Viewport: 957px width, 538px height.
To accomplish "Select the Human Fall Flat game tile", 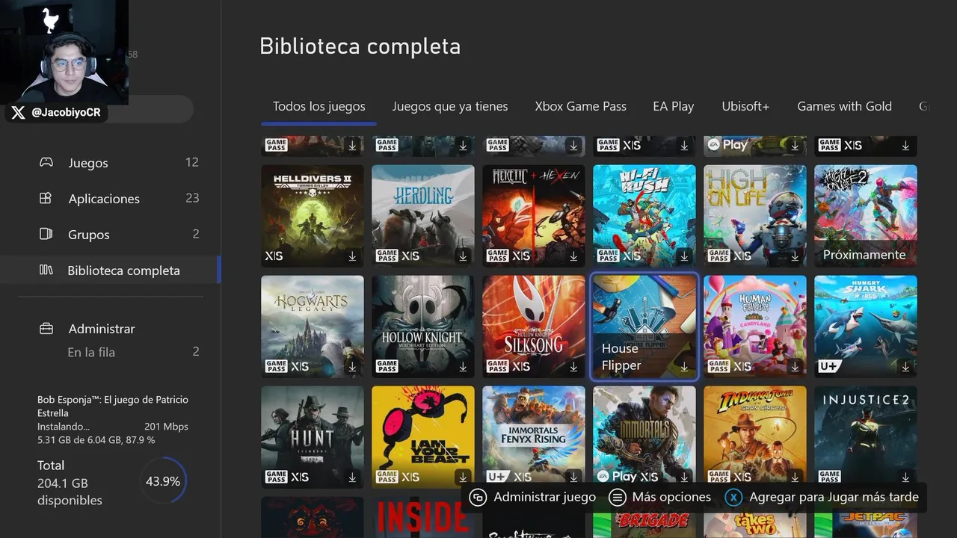I will (755, 327).
